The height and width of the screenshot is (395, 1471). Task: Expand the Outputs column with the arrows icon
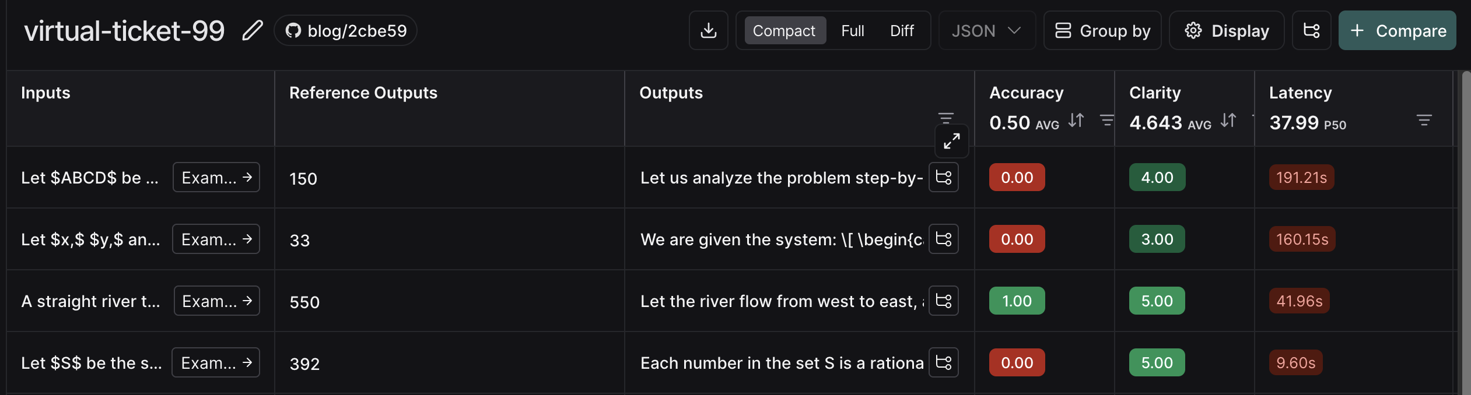coord(952,141)
